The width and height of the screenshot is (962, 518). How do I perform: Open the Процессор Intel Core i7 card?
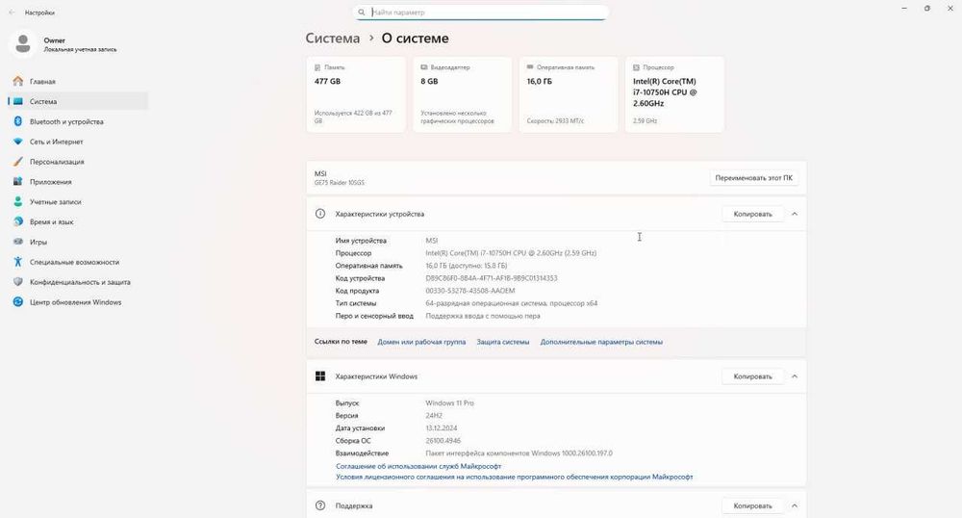pyautogui.click(x=675, y=94)
